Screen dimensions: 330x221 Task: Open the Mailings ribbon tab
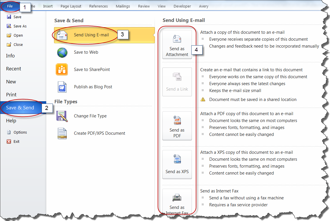[123, 6]
